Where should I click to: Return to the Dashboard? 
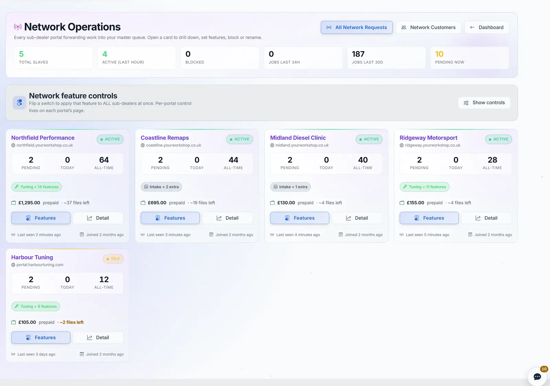pyautogui.click(x=487, y=27)
